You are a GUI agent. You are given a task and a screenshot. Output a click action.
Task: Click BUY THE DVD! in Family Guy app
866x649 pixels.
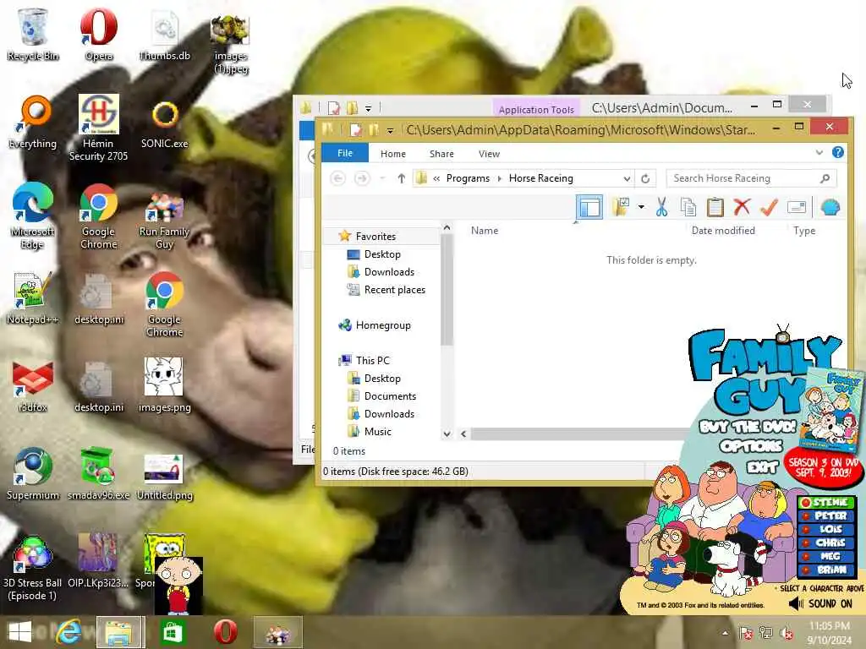(x=748, y=427)
